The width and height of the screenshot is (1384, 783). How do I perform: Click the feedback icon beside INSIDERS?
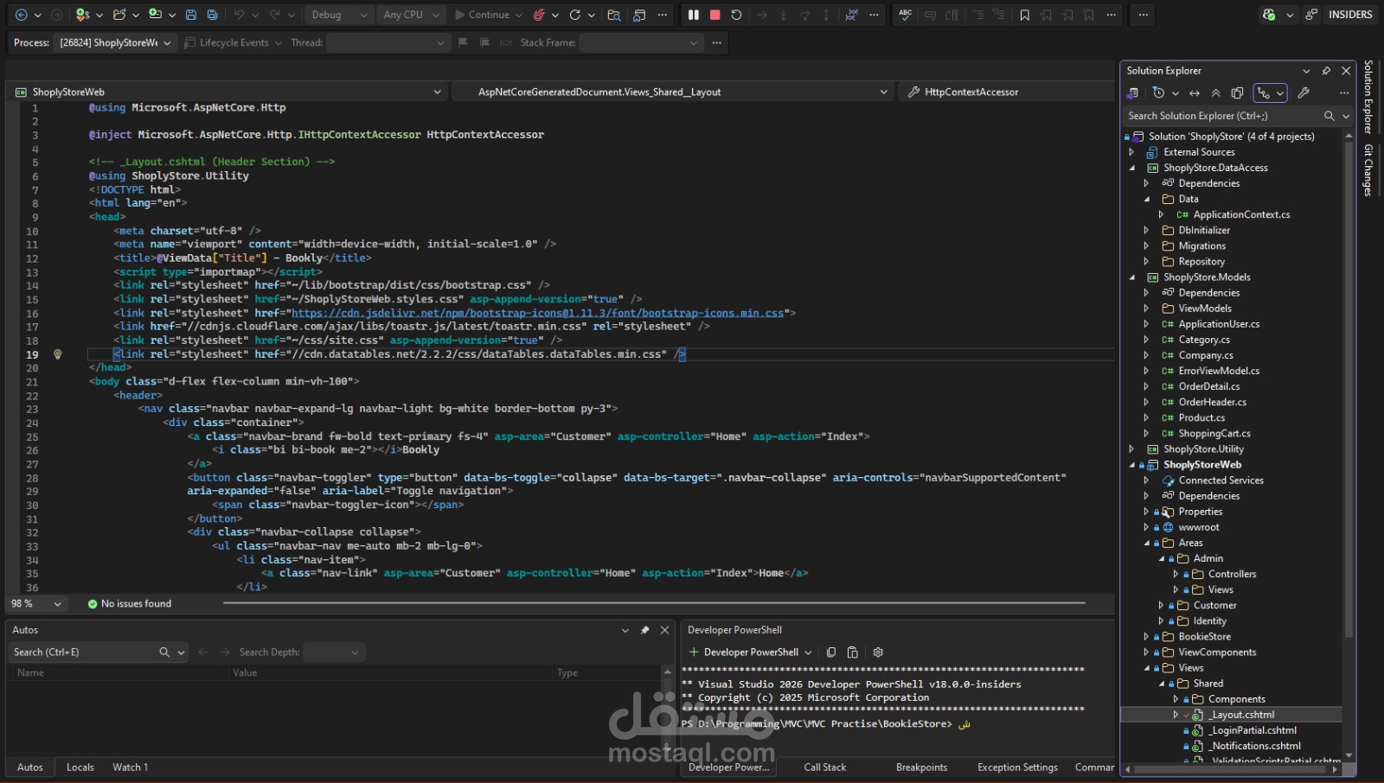(x=1312, y=15)
